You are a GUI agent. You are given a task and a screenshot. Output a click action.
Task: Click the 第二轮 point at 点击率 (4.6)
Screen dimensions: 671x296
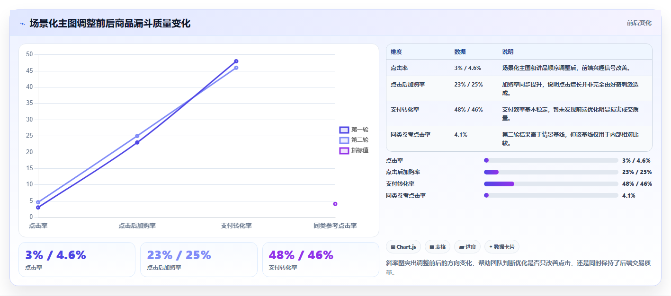(38, 202)
